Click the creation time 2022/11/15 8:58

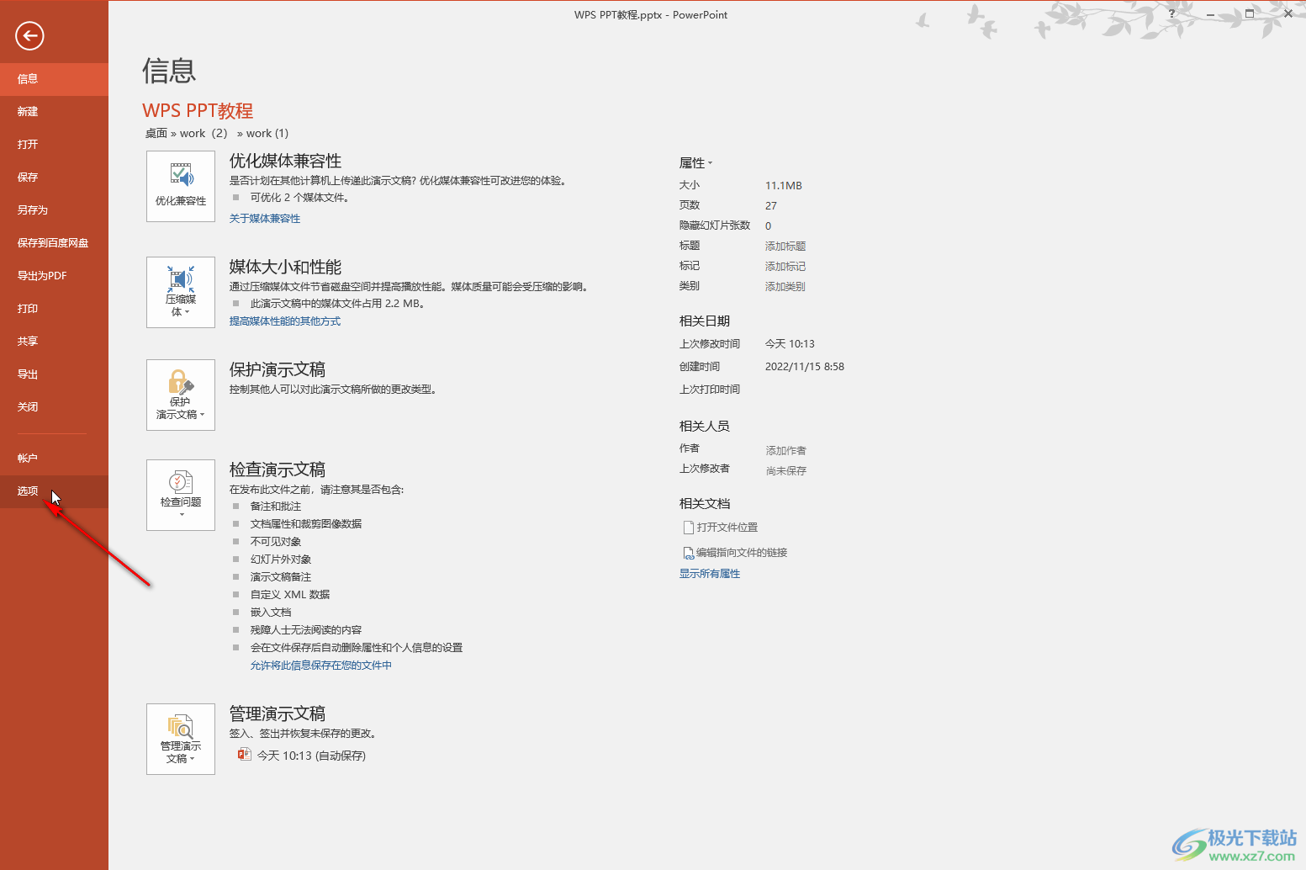click(x=805, y=367)
